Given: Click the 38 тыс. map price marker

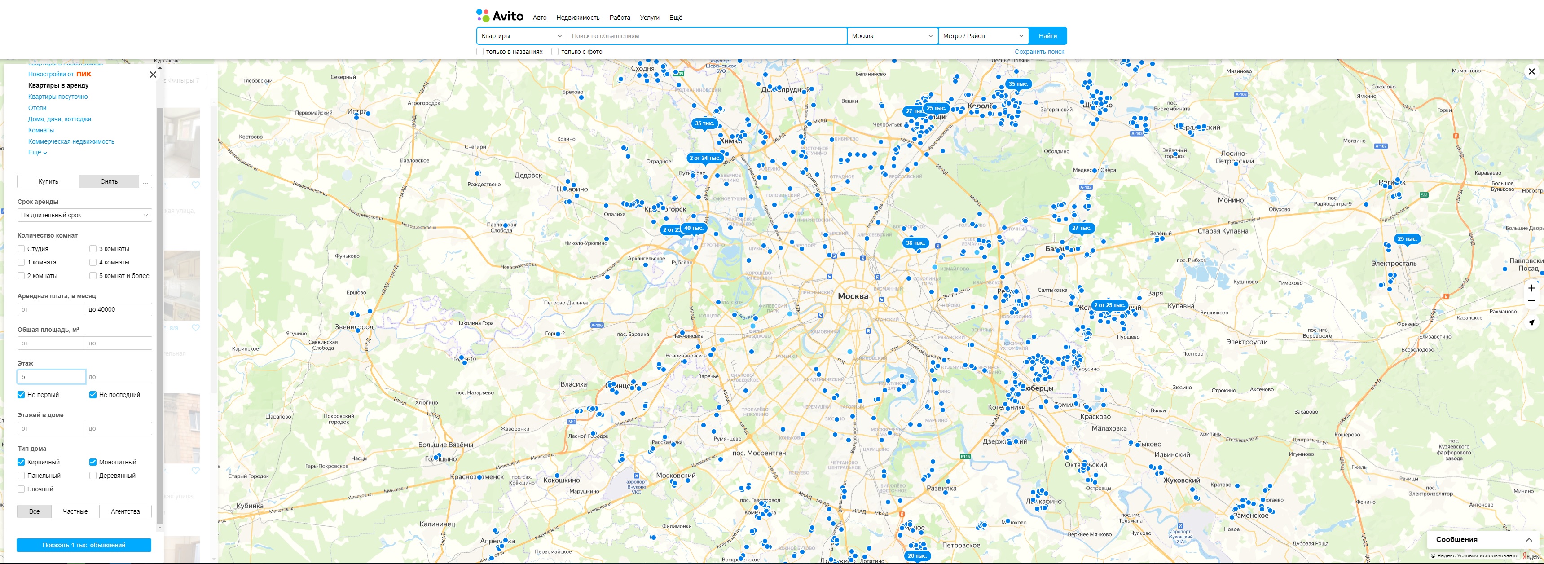Looking at the screenshot, I should (915, 243).
